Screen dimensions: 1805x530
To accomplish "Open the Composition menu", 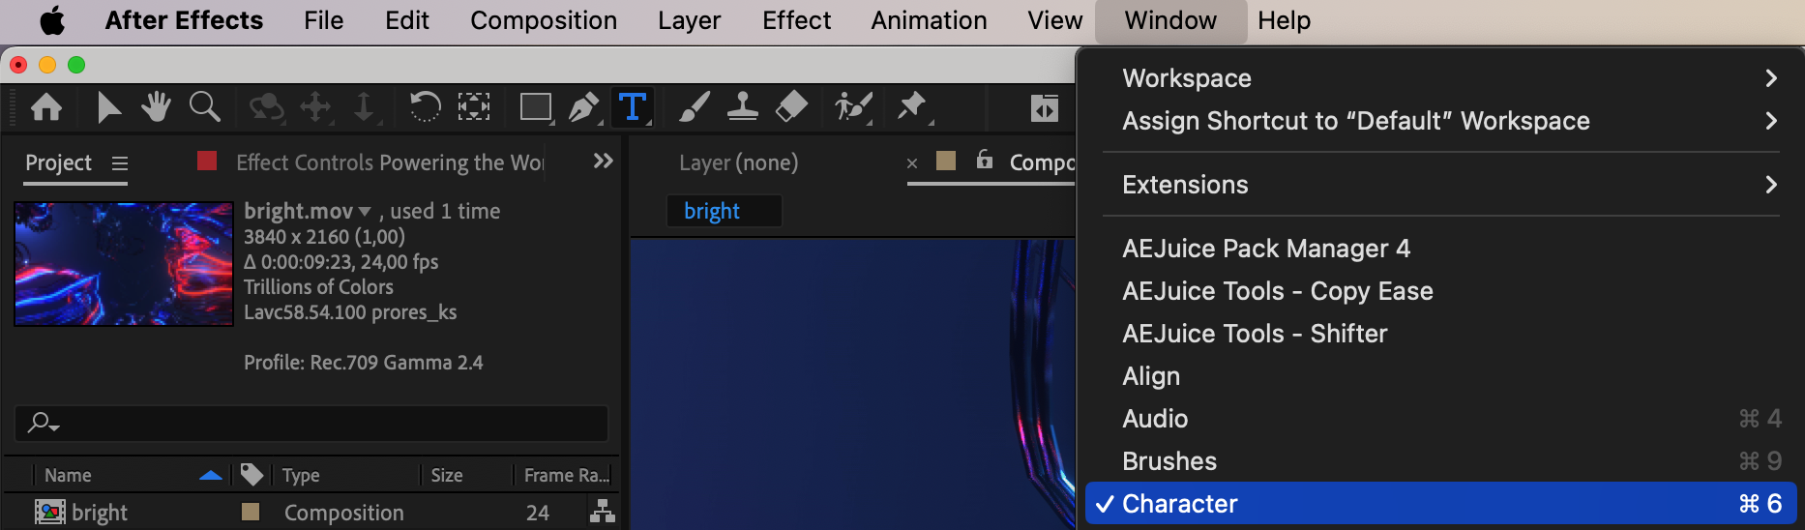I will (543, 20).
